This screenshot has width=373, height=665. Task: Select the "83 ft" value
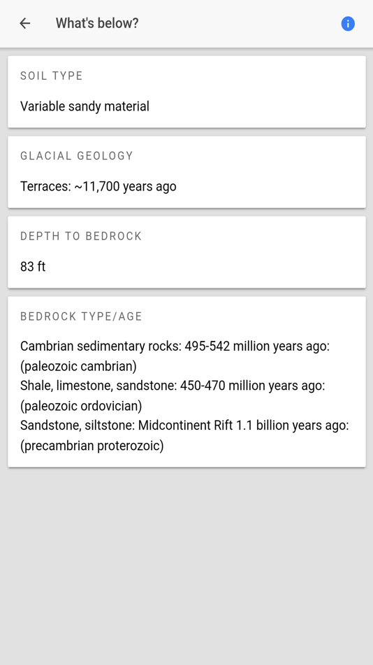pyautogui.click(x=33, y=267)
